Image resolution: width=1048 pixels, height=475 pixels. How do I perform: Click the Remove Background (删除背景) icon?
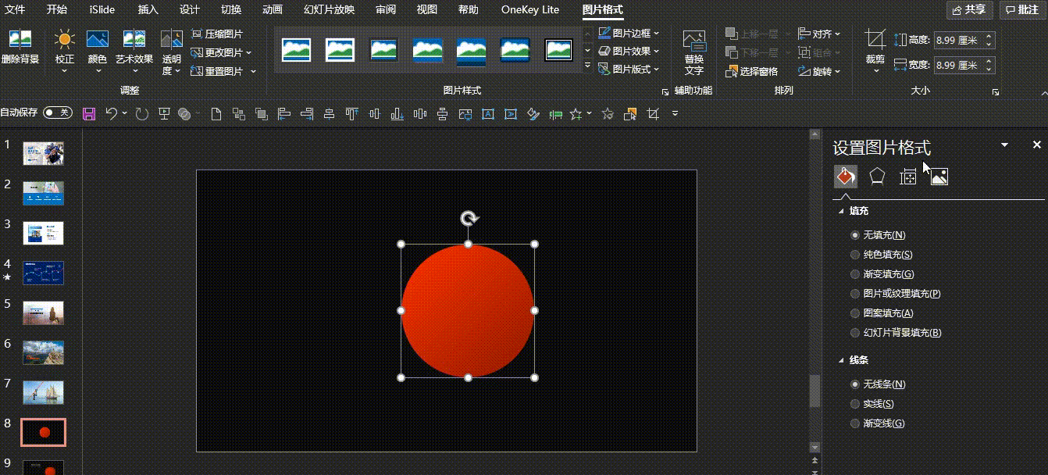coord(20,41)
